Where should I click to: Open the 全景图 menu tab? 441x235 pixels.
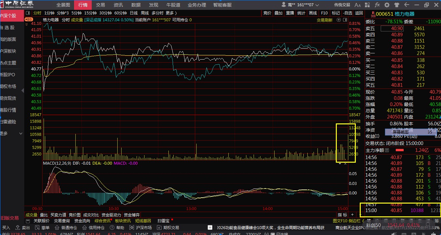(x=63, y=5)
